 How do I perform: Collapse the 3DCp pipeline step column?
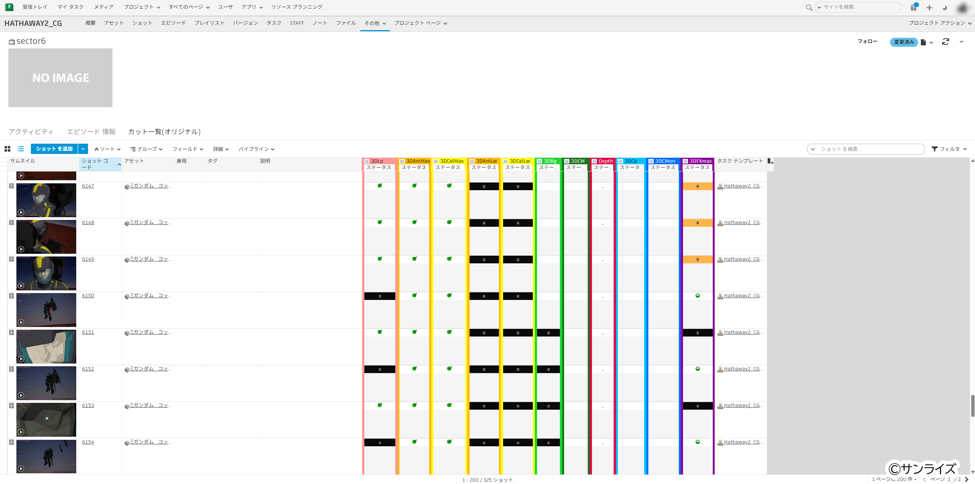(x=620, y=161)
